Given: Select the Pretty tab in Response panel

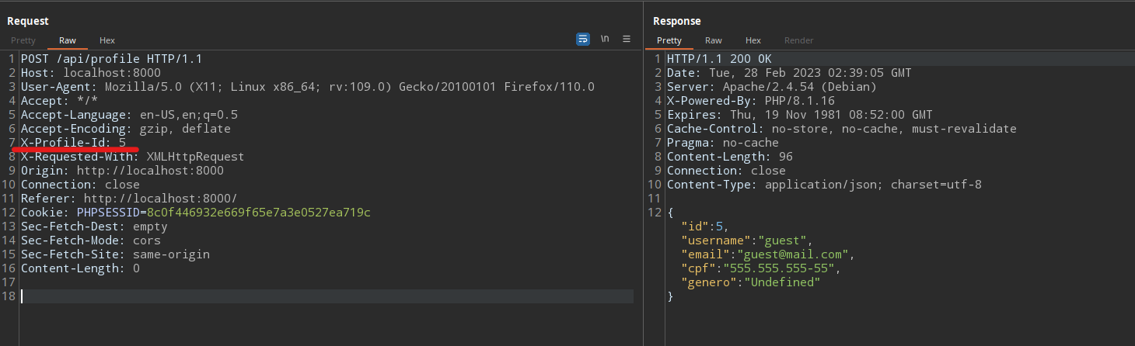Looking at the screenshot, I should click(669, 40).
